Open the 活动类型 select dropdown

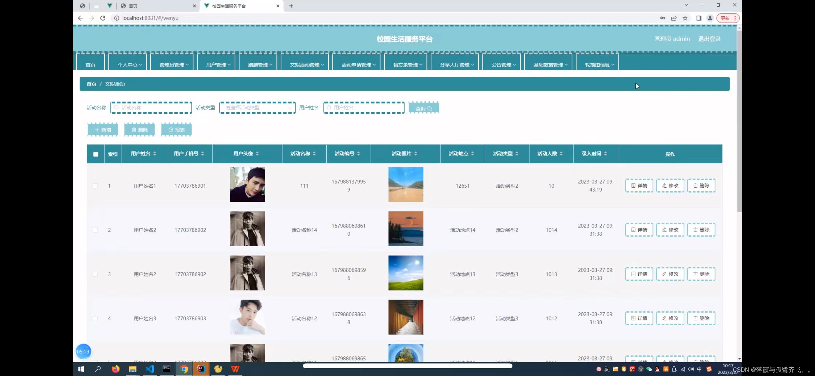coord(258,108)
